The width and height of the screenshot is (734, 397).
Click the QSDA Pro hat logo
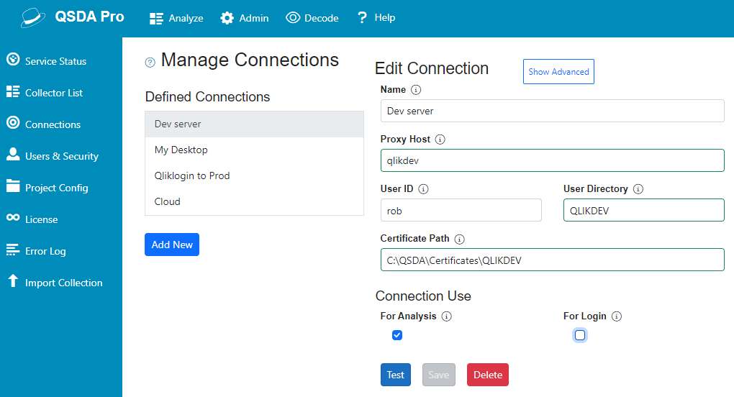pyautogui.click(x=33, y=18)
